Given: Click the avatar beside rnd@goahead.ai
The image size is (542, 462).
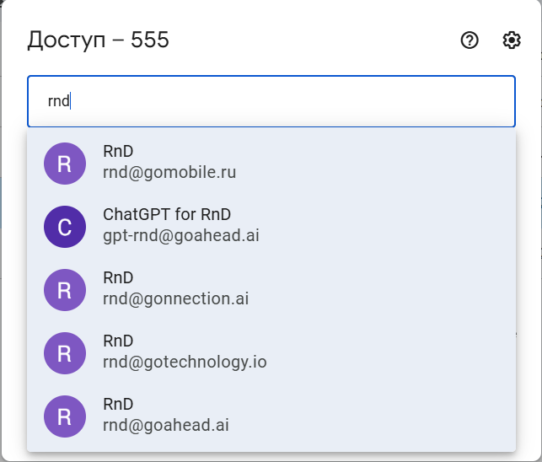Looking at the screenshot, I should pos(65,416).
